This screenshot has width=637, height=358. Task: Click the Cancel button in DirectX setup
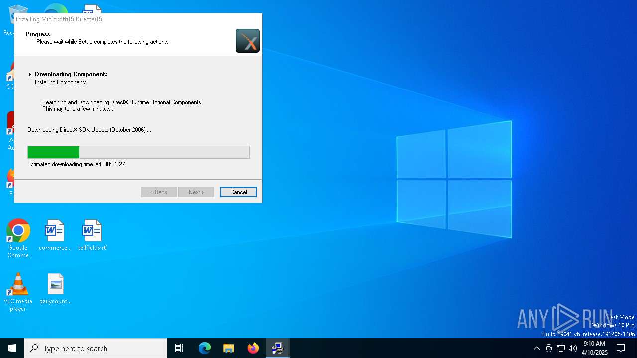tap(238, 192)
